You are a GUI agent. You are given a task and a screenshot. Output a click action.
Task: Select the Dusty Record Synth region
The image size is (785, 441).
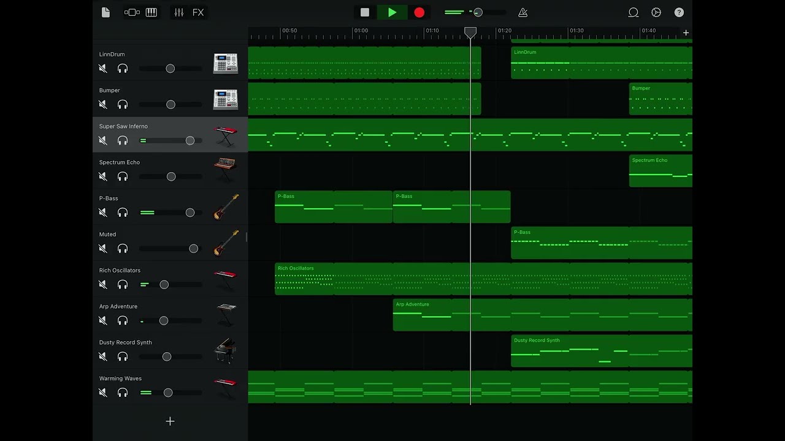602,351
